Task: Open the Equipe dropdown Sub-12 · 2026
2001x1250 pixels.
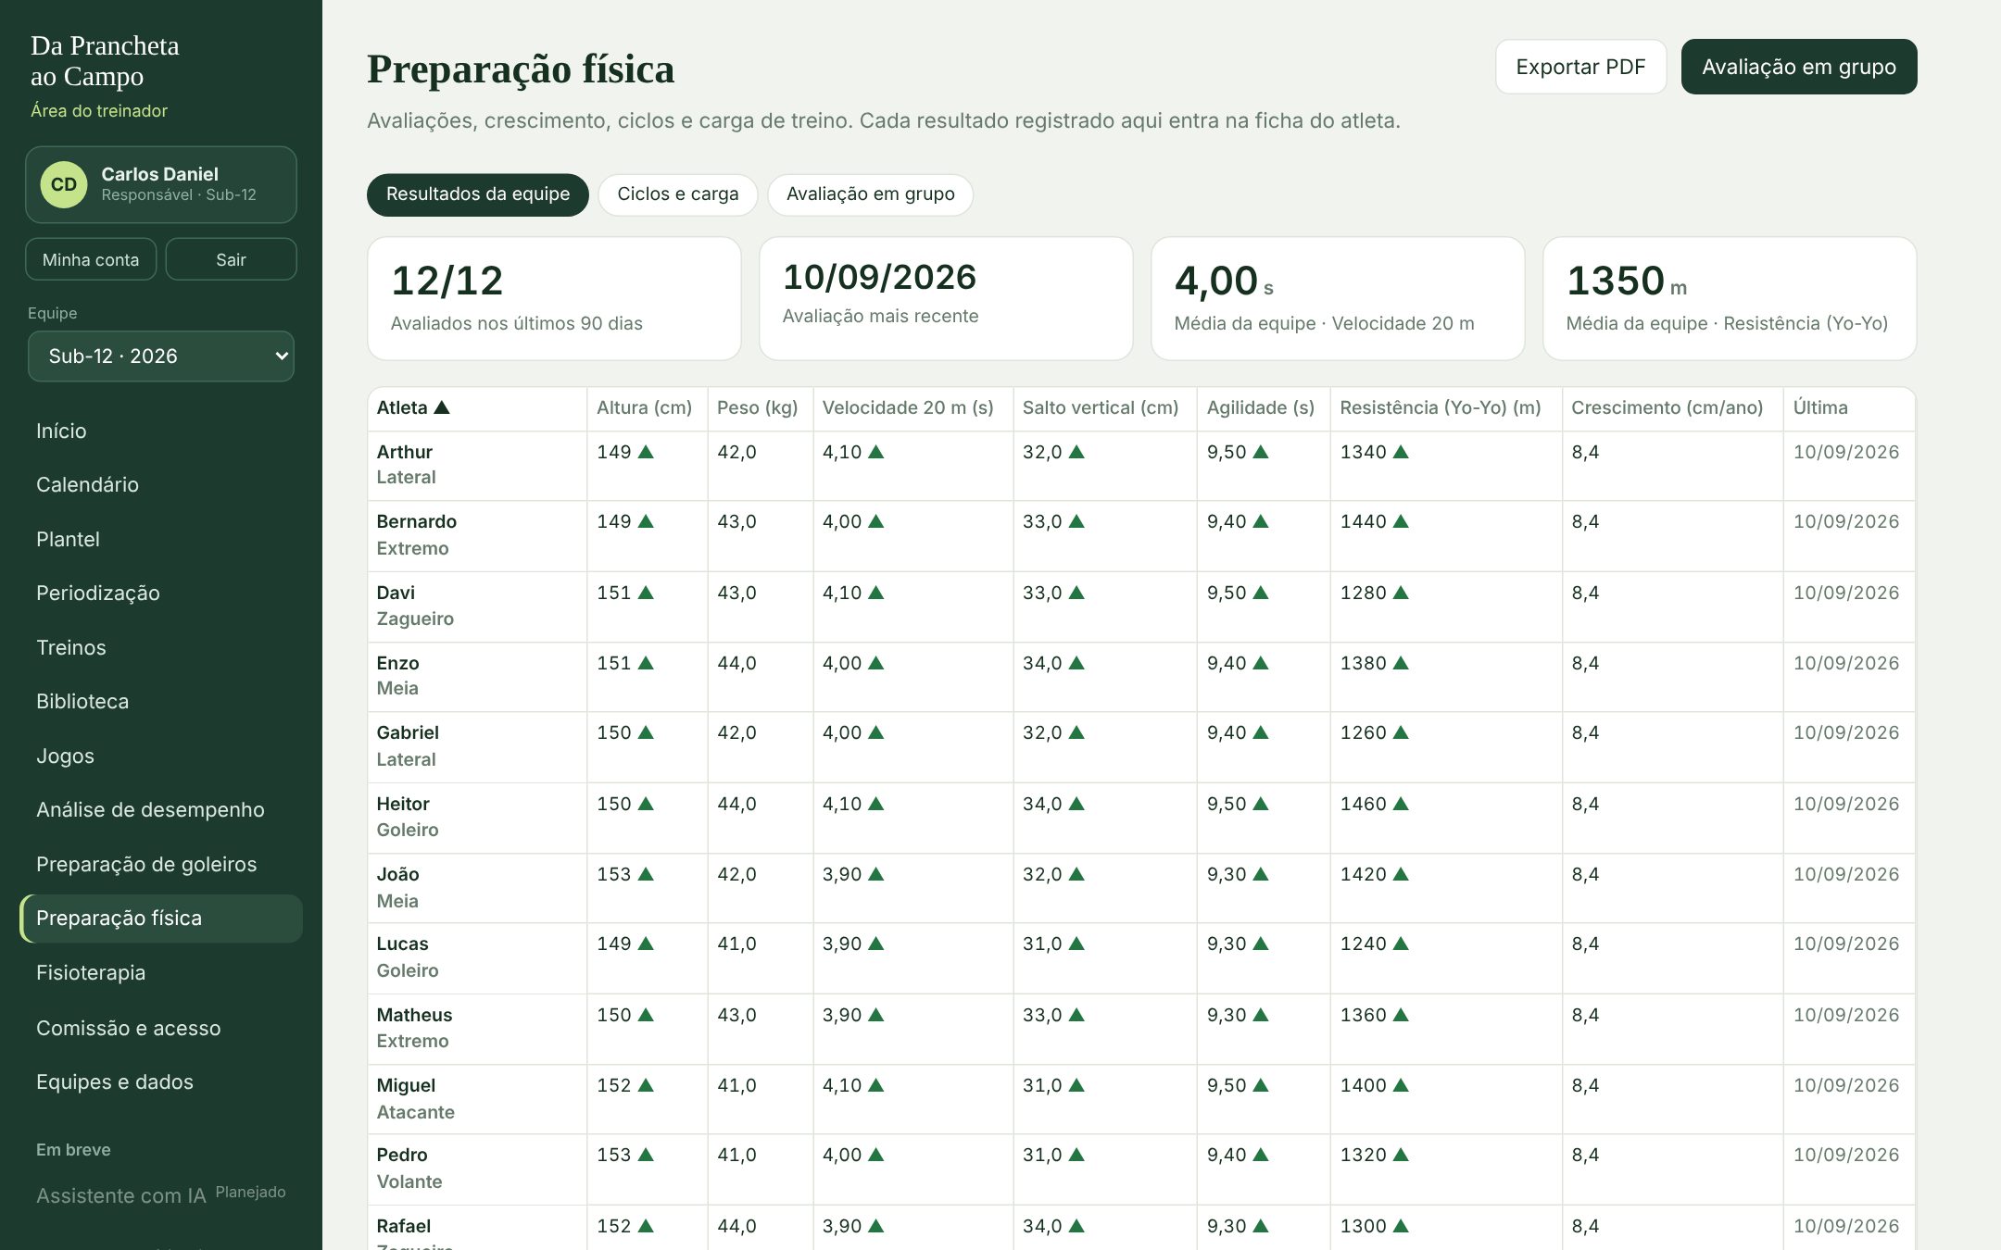Action: (x=161, y=356)
